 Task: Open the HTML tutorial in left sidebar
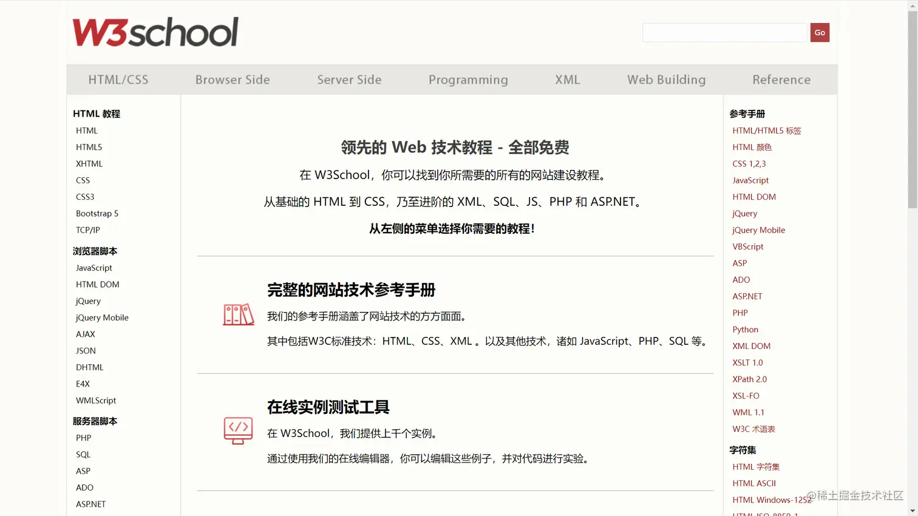point(87,131)
